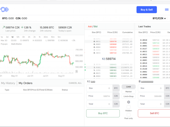Select the 5m chart interval

pos(59,37)
